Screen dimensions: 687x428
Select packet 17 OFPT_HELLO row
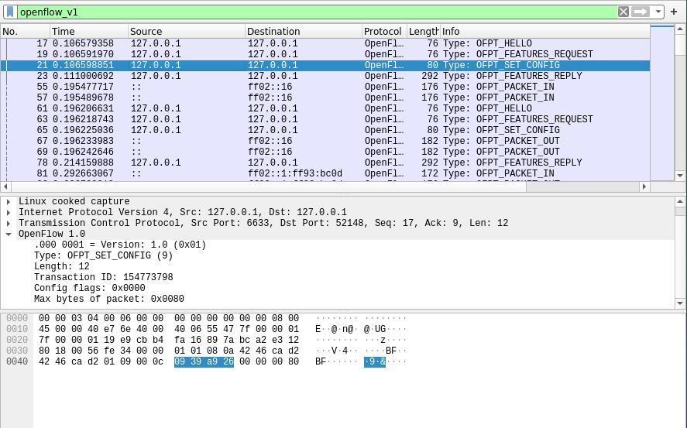325,43
